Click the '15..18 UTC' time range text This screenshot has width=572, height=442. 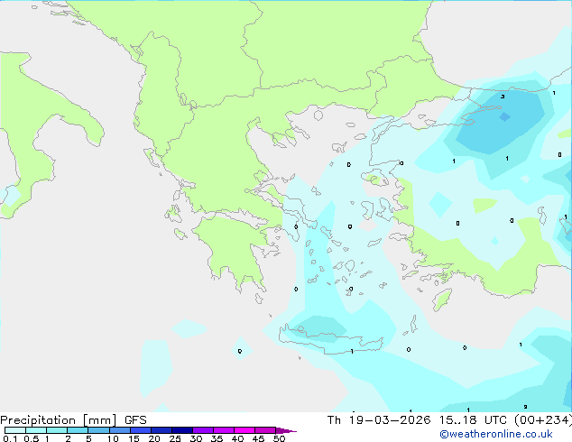[x=473, y=420]
